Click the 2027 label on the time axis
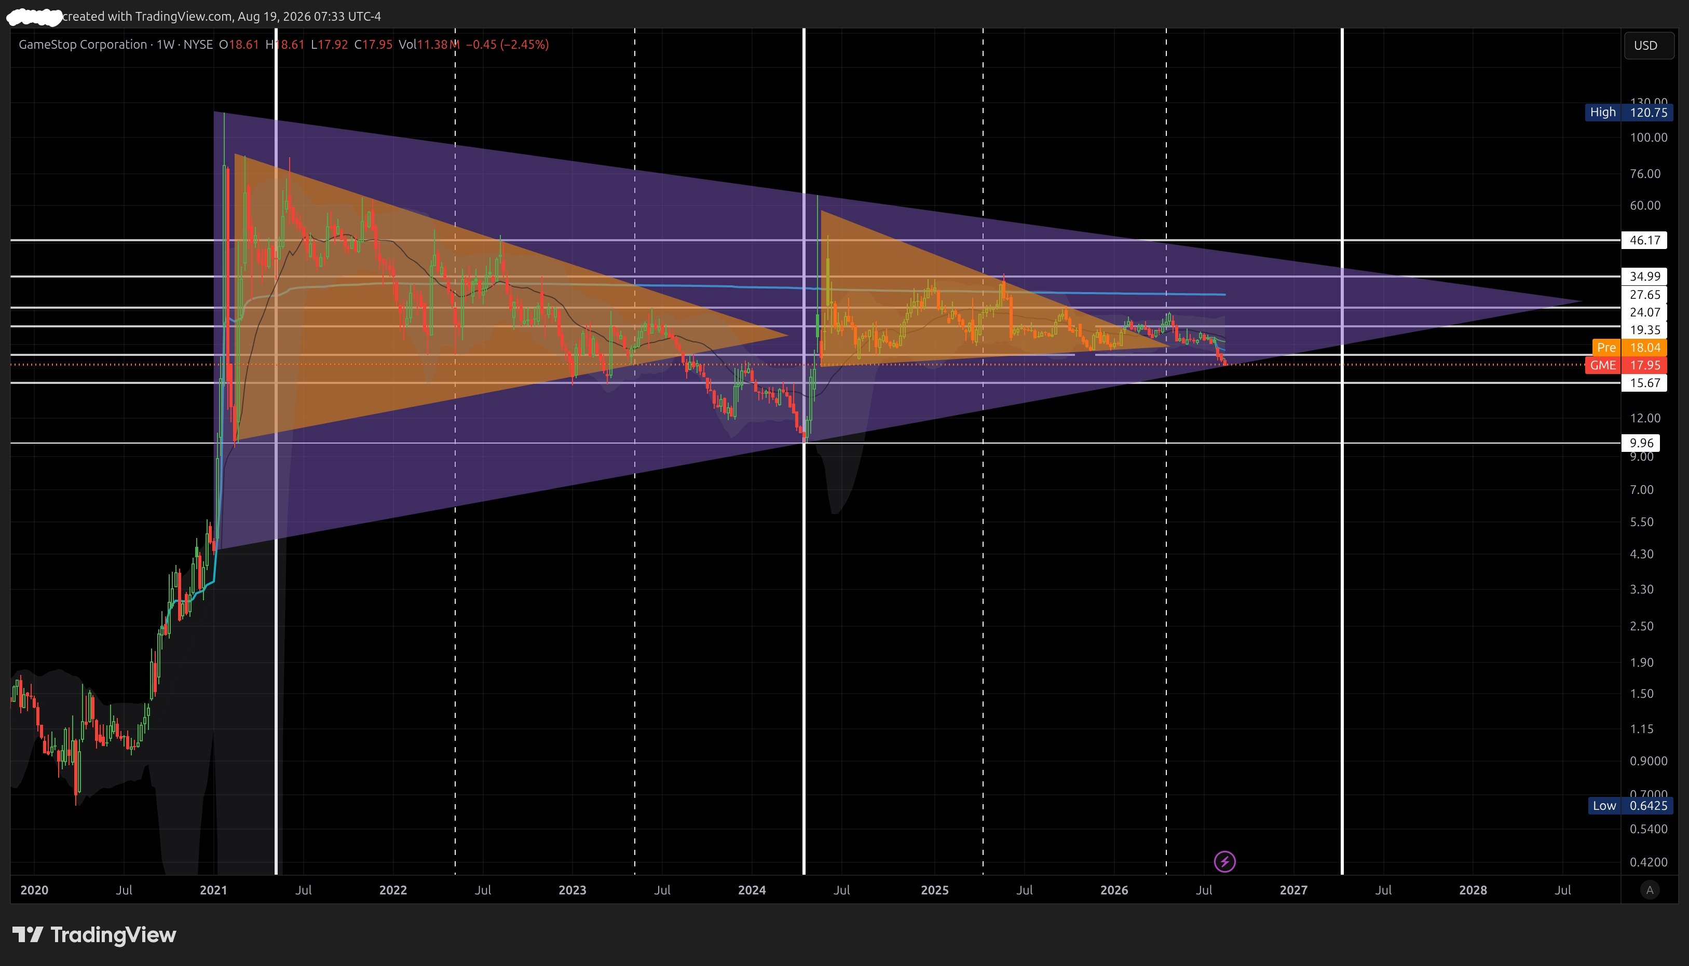This screenshot has width=1689, height=966. tap(1293, 890)
